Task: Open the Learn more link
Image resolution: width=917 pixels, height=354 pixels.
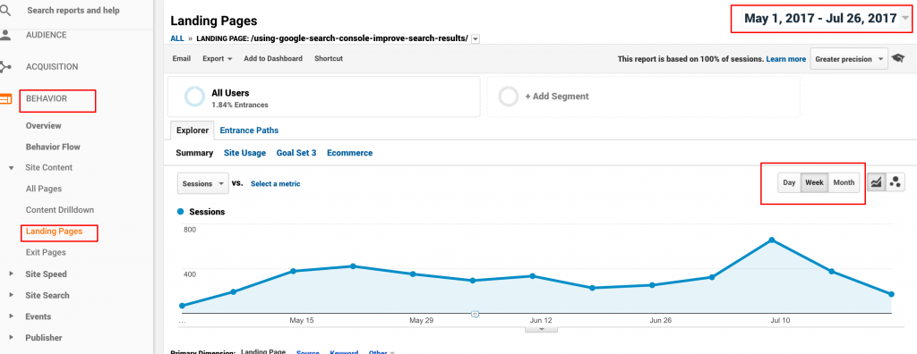Action: point(786,59)
